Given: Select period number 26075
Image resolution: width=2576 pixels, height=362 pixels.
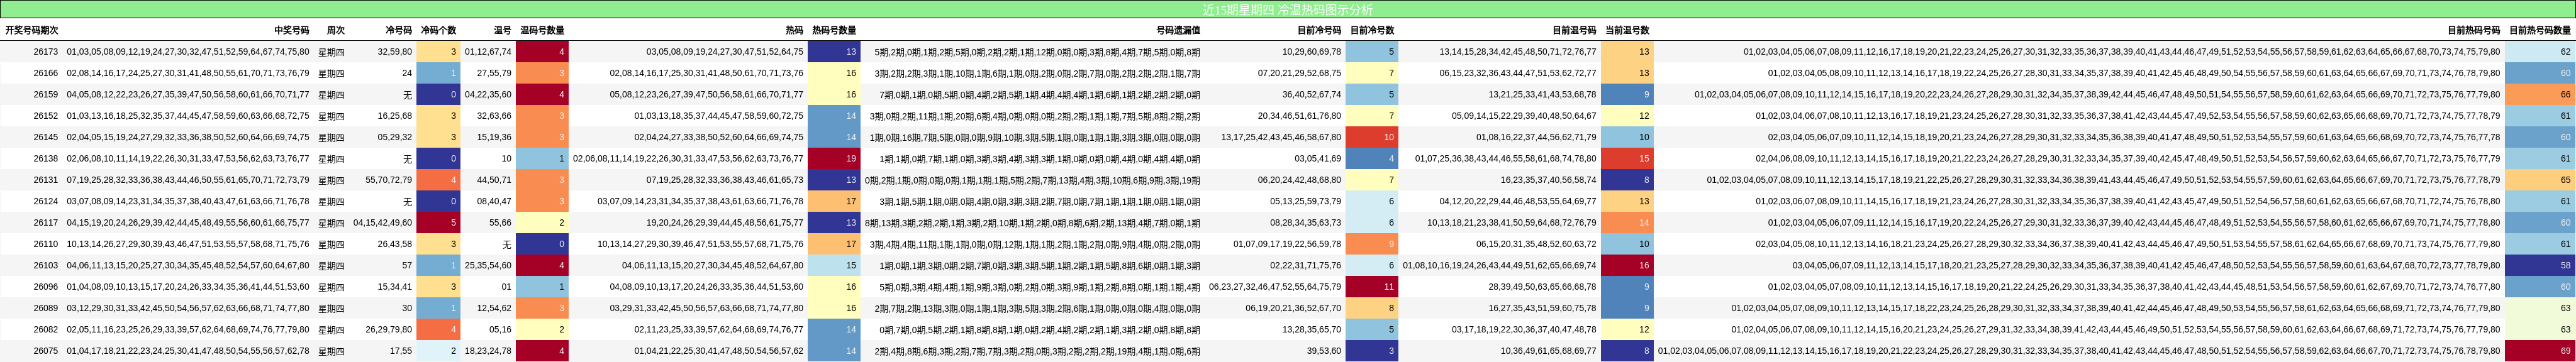Looking at the screenshot, I should pos(45,351).
